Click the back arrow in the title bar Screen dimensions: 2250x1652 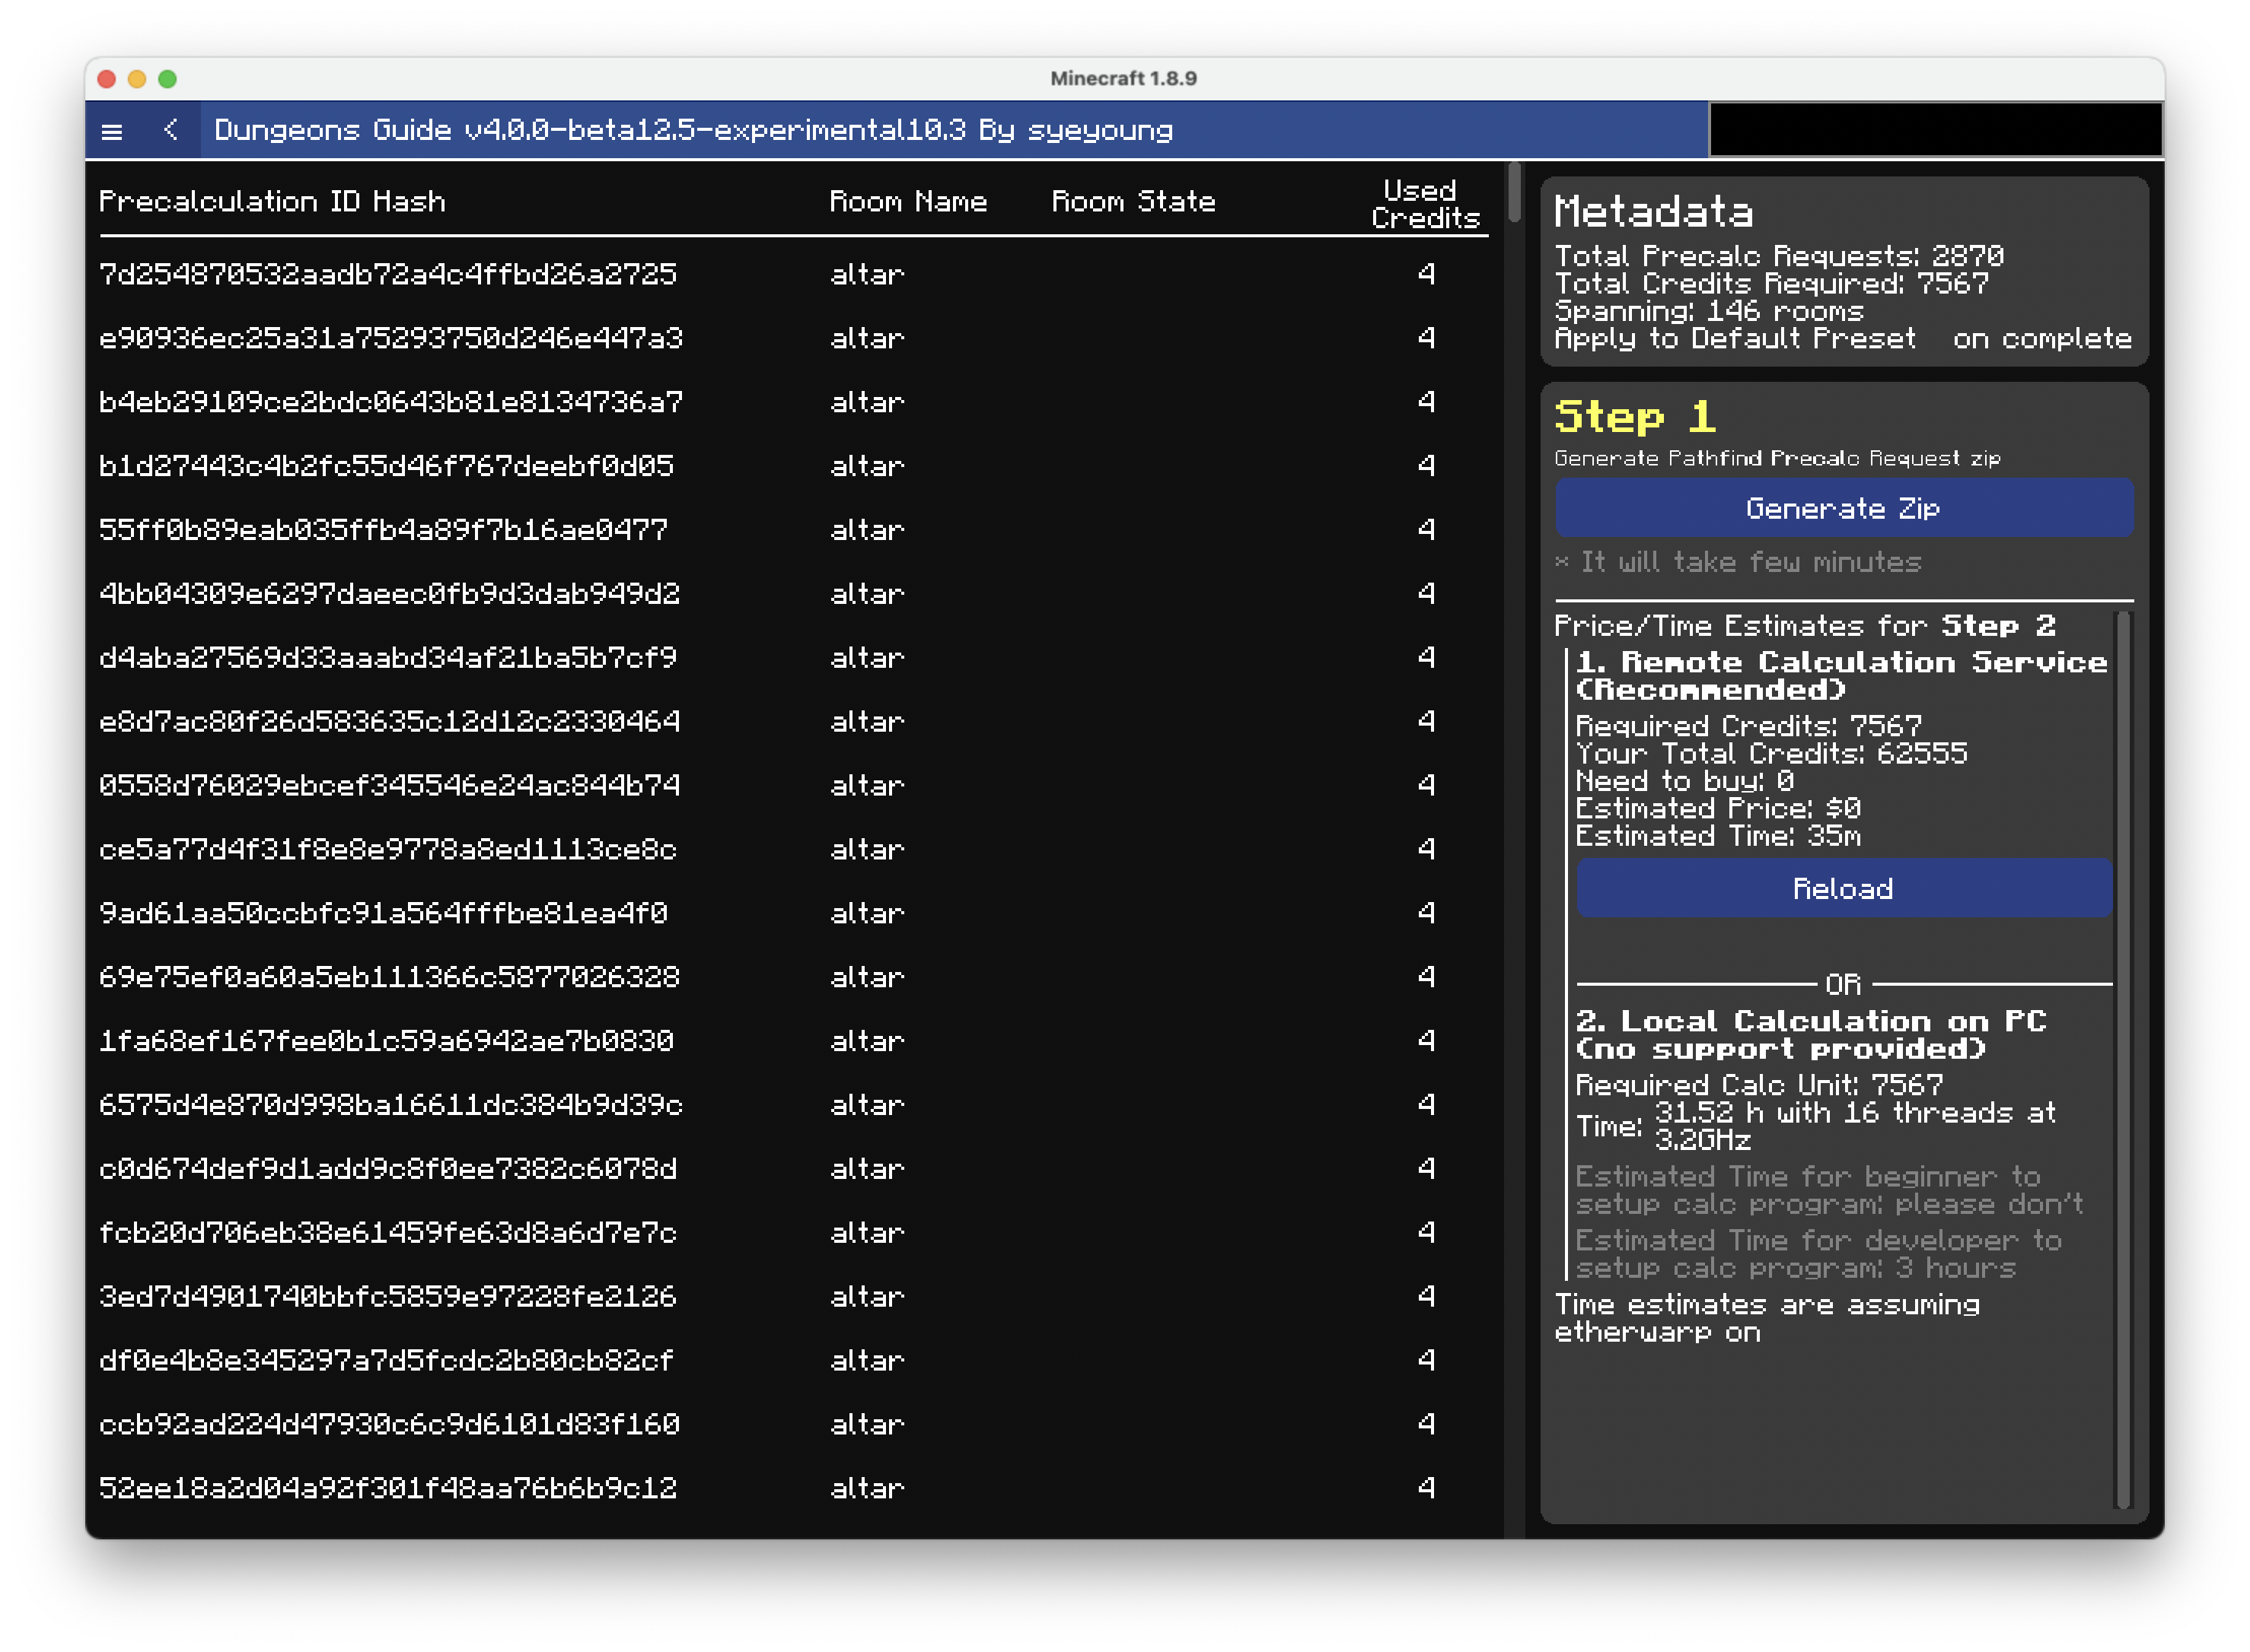coord(171,130)
